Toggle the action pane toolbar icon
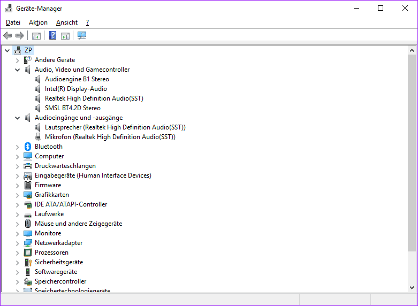Viewport: 418px width, 306px height. point(65,35)
